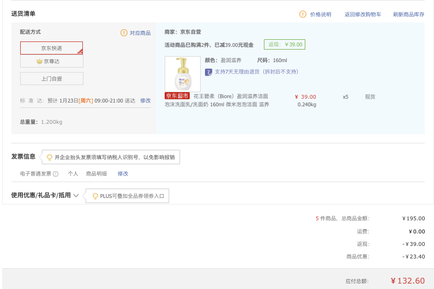The image size is (434, 289).
Task: Click the 京东超市 red tag
Action: pos(177,96)
